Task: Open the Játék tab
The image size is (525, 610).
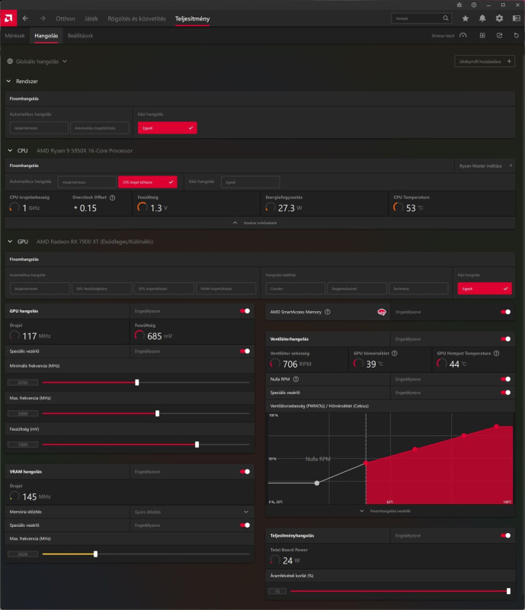Action: [91, 18]
